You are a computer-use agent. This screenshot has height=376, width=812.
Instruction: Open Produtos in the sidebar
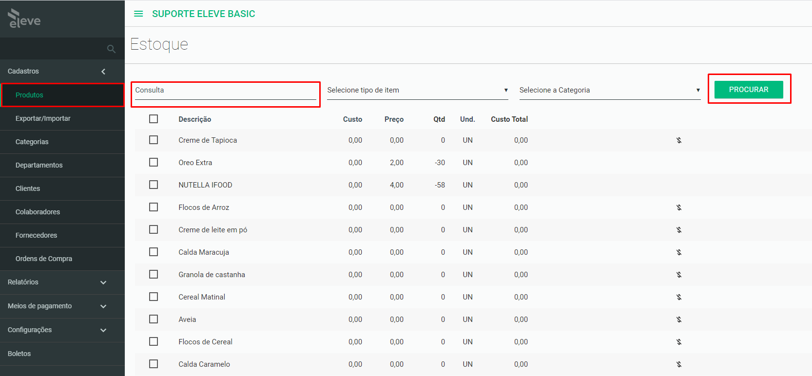click(x=62, y=95)
